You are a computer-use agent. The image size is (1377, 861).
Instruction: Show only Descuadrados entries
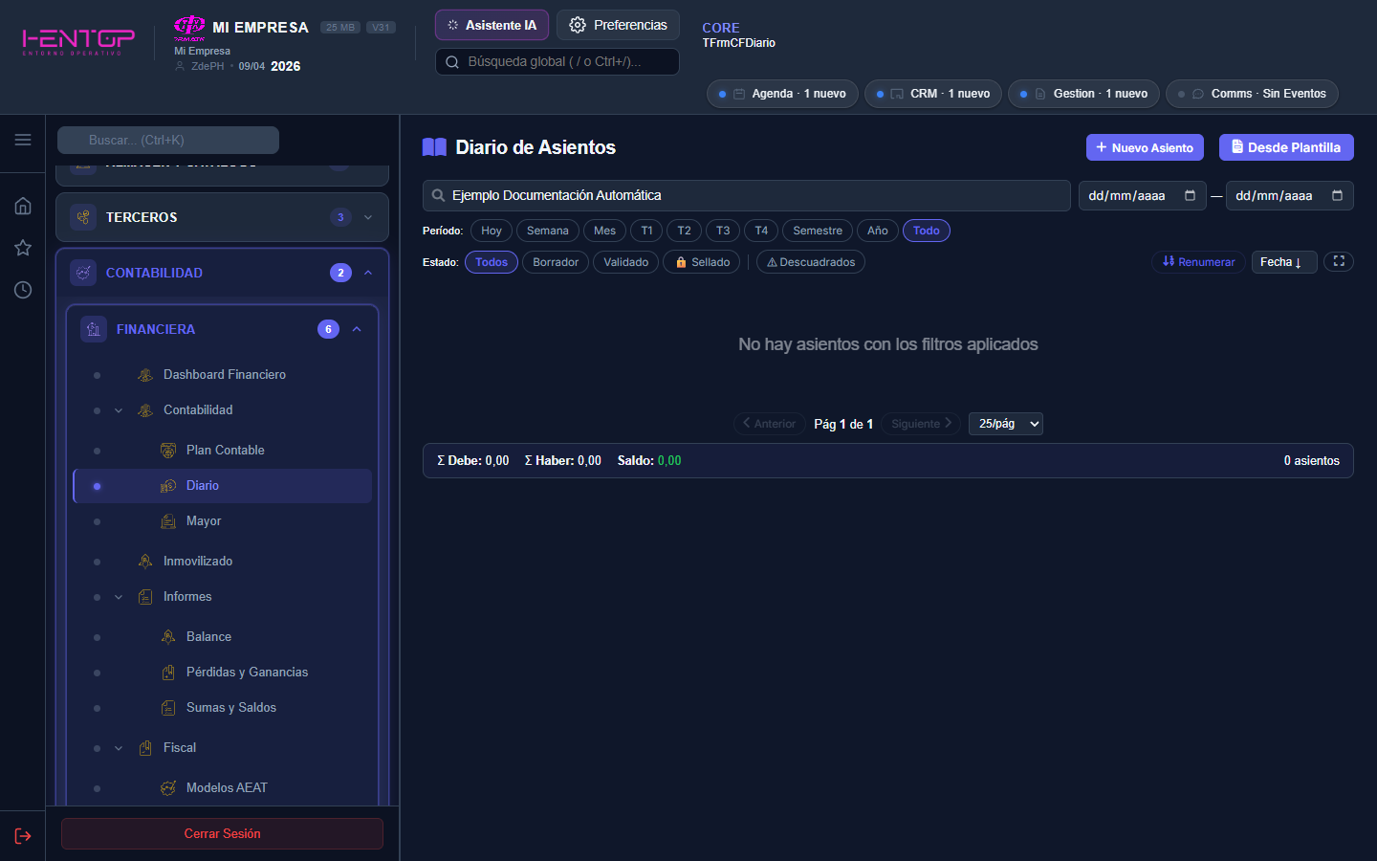pyautogui.click(x=811, y=262)
